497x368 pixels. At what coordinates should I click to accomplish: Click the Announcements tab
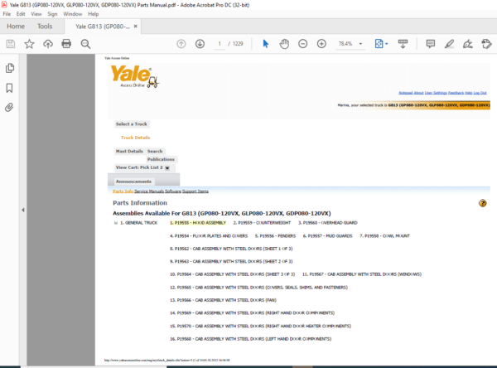click(133, 182)
